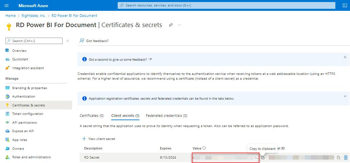Go to the Home breadcrumb
The height and width of the screenshot is (163, 350).
(x=11, y=16)
